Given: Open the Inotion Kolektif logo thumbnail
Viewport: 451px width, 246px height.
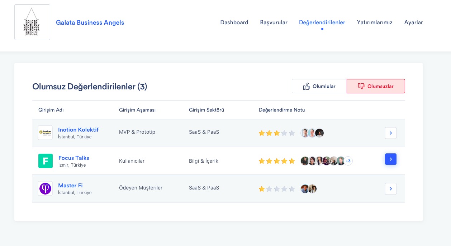Looking at the screenshot, I should [45, 133].
